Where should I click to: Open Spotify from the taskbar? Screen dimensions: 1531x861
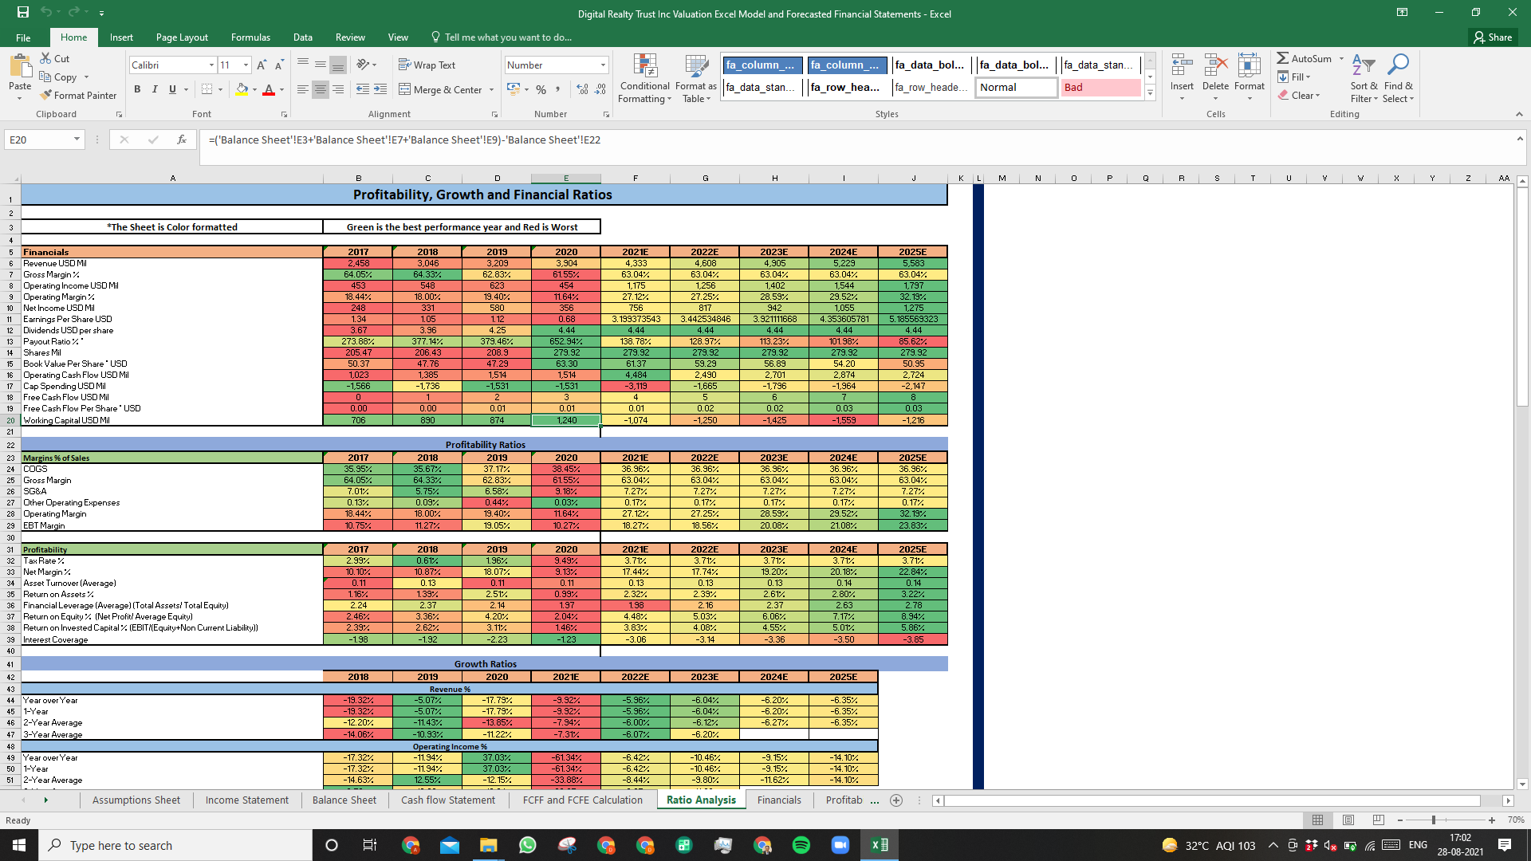coord(801,845)
